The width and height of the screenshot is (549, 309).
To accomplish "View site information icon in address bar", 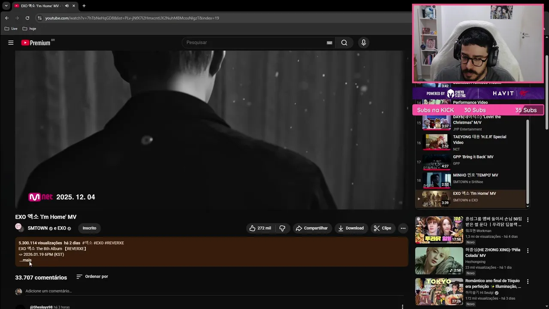I will [39, 18].
